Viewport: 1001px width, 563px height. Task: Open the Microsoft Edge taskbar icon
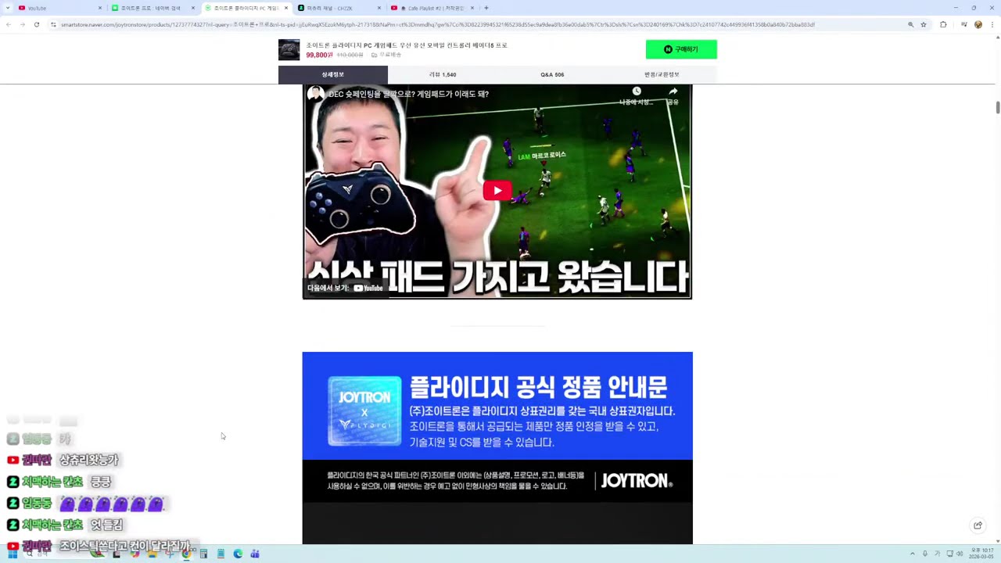point(238,554)
